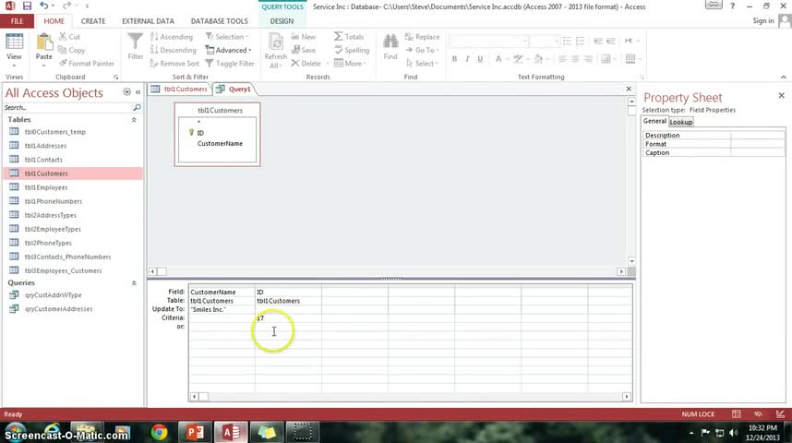Screen dimensions: 792x443
Task: Open the More dropdown in Records
Action: click(350, 63)
